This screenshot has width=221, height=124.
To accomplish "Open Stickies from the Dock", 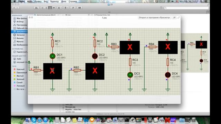I will click(x=74, y=120).
